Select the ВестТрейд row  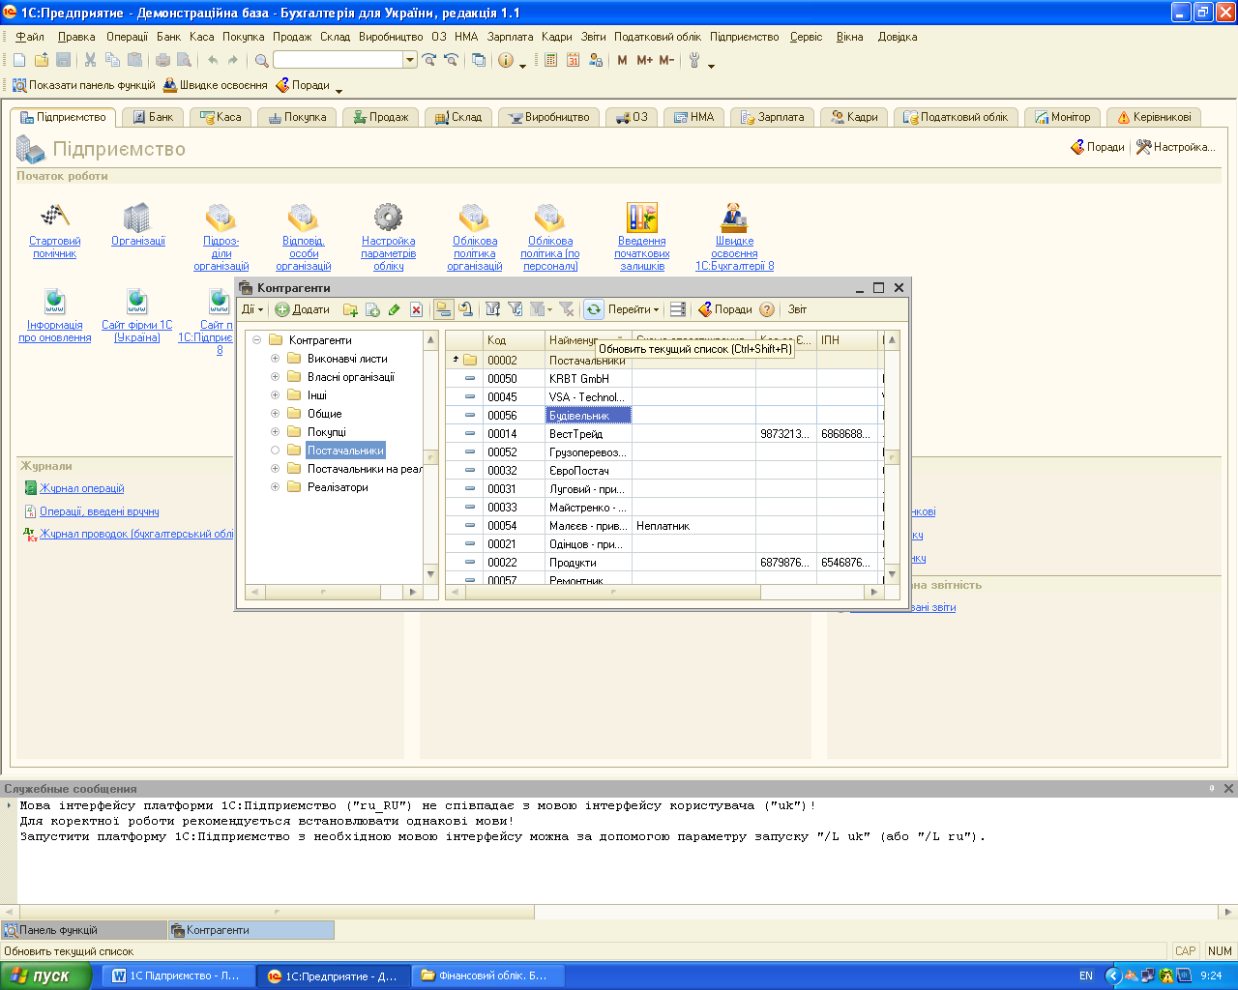(x=663, y=434)
